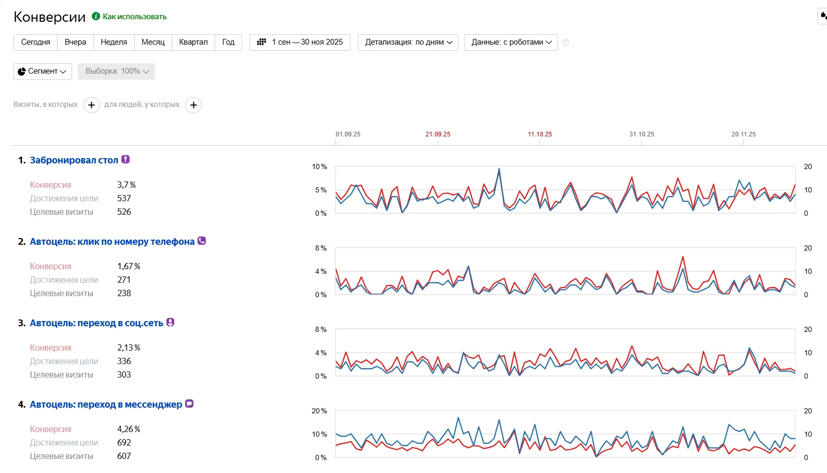Open the Данные: с роботами dropdown
Image resolution: width=827 pixels, height=473 pixels.
pyautogui.click(x=511, y=43)
